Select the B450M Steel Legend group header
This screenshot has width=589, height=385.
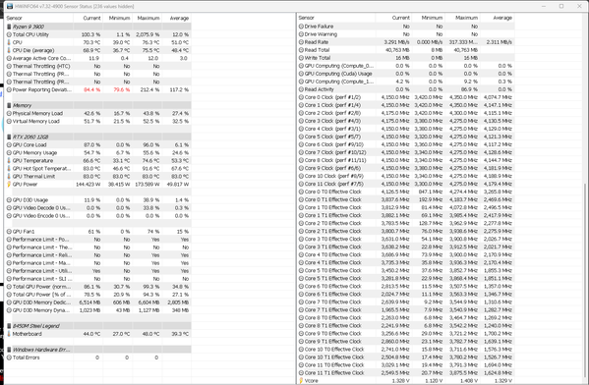[98, 326]
